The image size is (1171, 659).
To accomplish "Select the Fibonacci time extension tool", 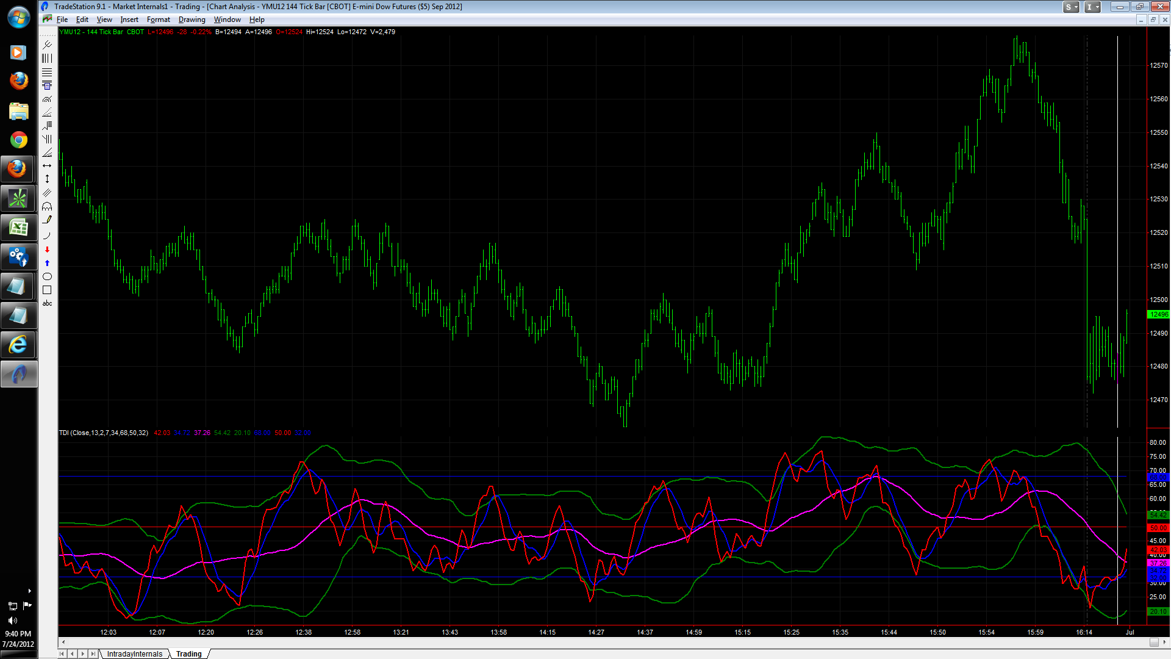I will [x=47, y=139].
